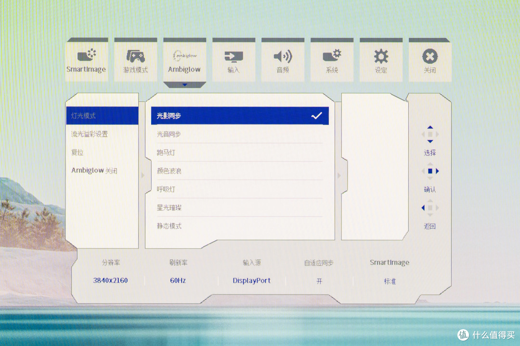Viewport: 520px width, 346px height.
Task: Click the 选择 navigation label
Action: (430, 153)
